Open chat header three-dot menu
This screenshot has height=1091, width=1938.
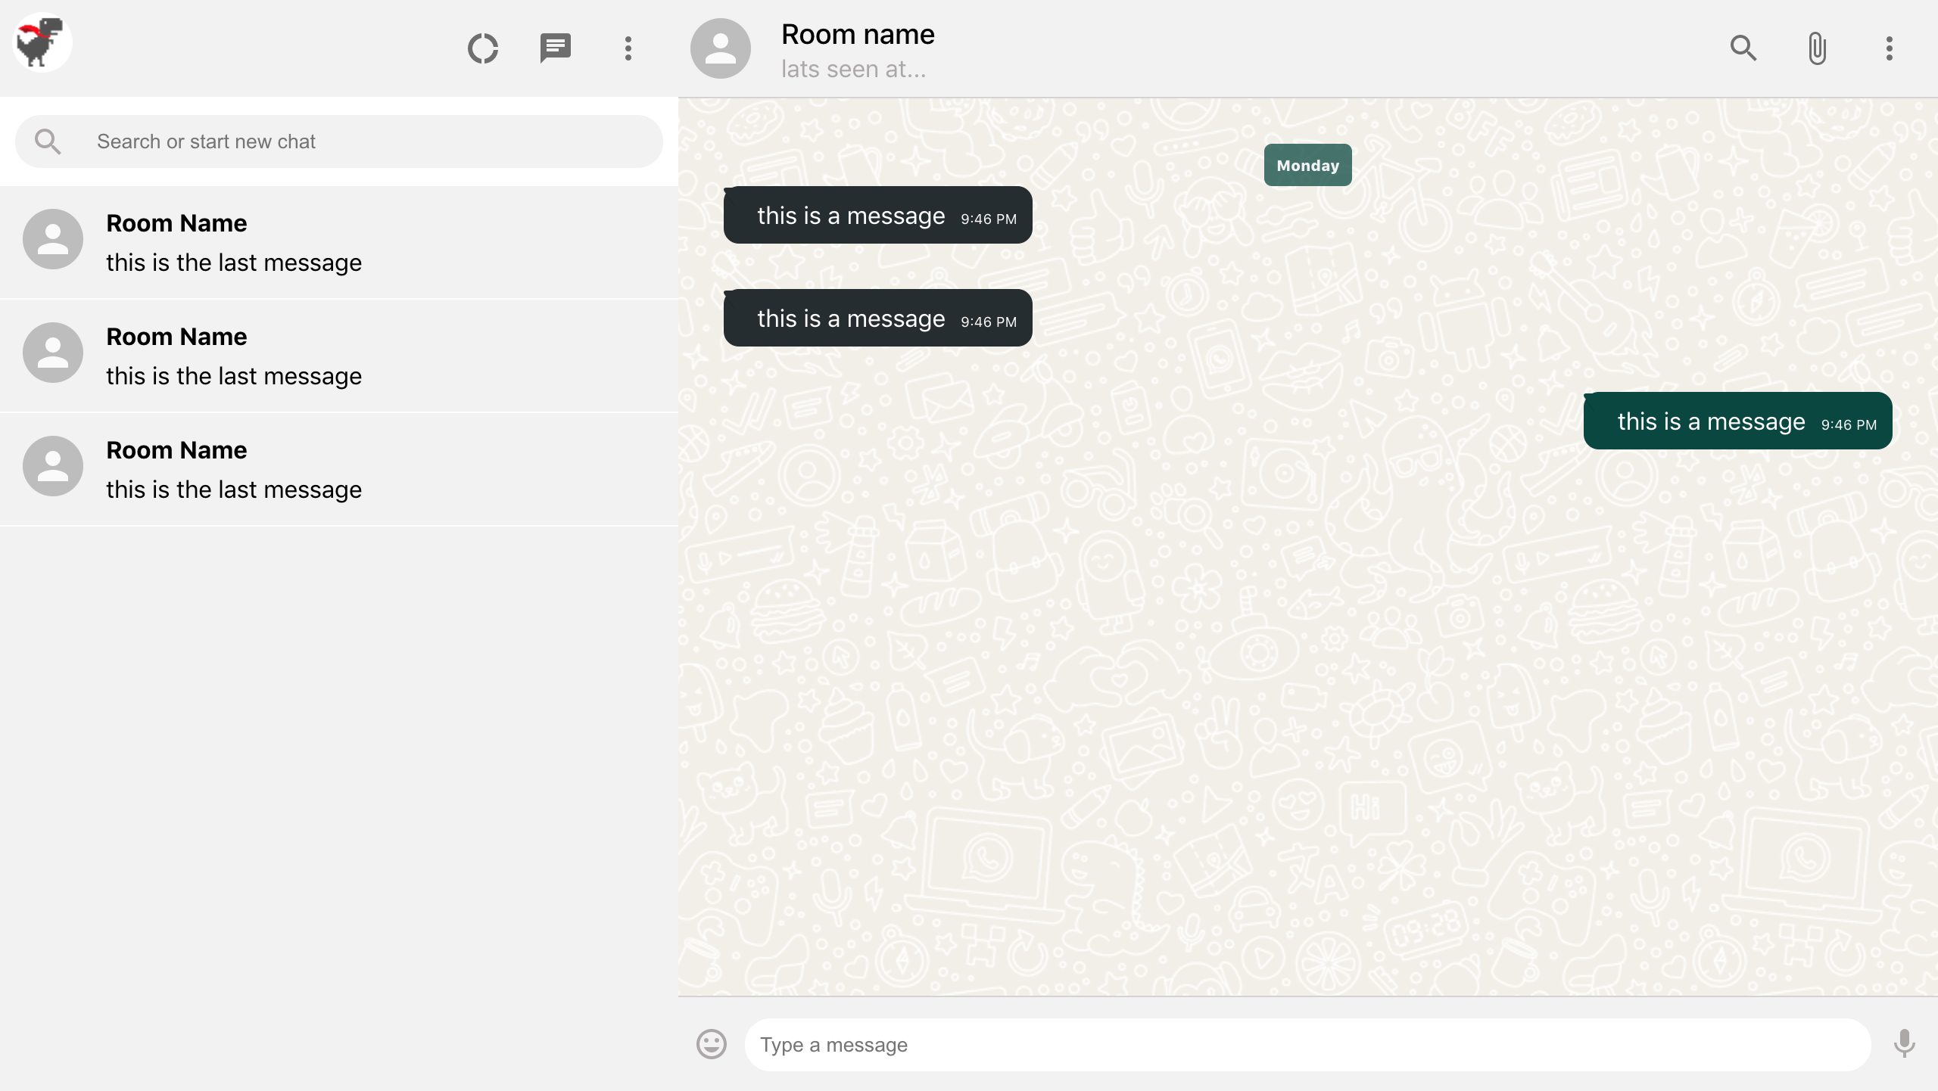point(1889,48)
